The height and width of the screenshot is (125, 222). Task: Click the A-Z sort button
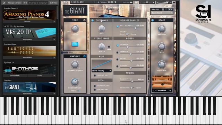coord(25,3)
